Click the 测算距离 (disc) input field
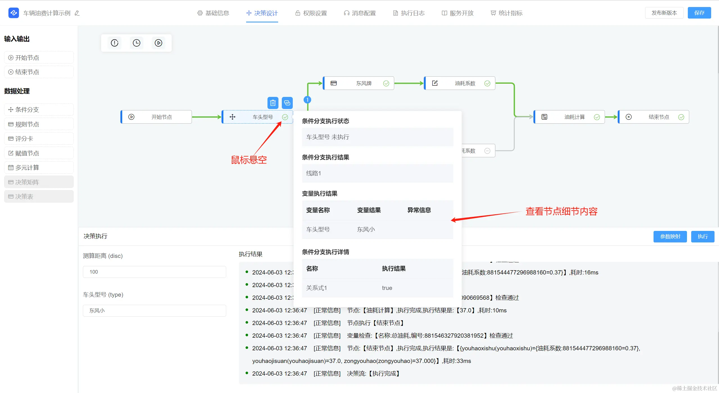Image resolution: width=719 pixels, height=393 pixels. (x=154, y=272)
